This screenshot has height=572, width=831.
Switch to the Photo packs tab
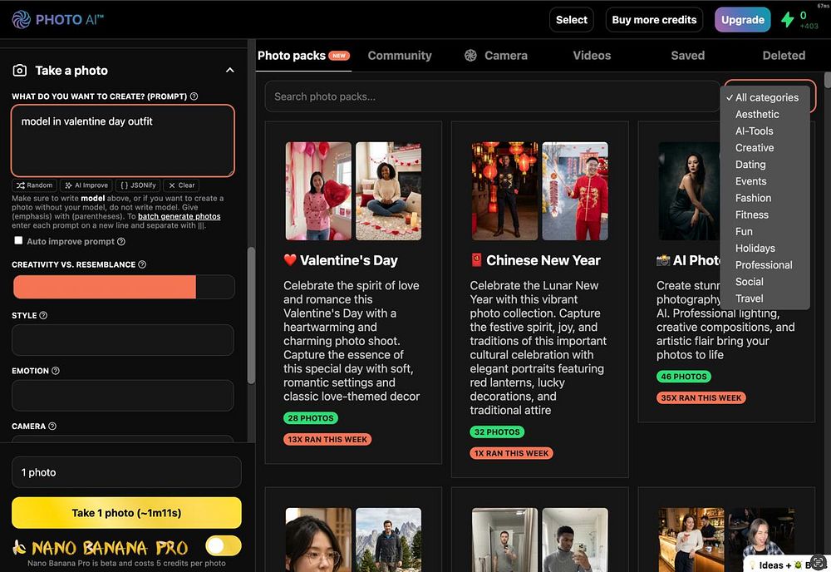click(303, 55)
